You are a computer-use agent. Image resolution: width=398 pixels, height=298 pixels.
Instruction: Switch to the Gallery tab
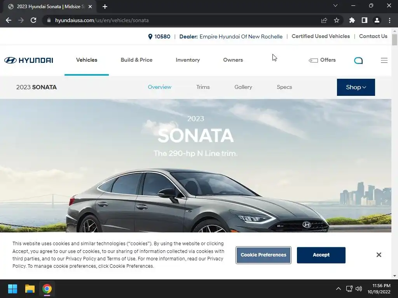point(243,87)
